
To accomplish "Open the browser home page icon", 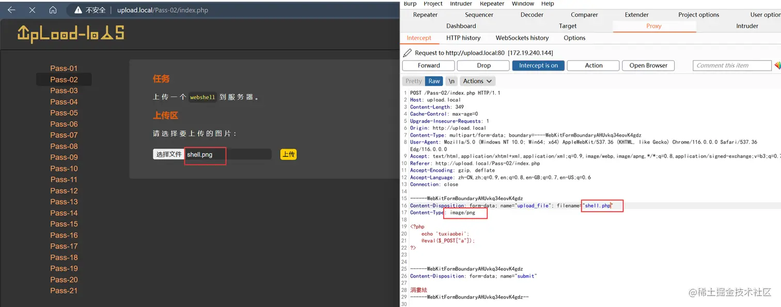I will tap(53, 10).
